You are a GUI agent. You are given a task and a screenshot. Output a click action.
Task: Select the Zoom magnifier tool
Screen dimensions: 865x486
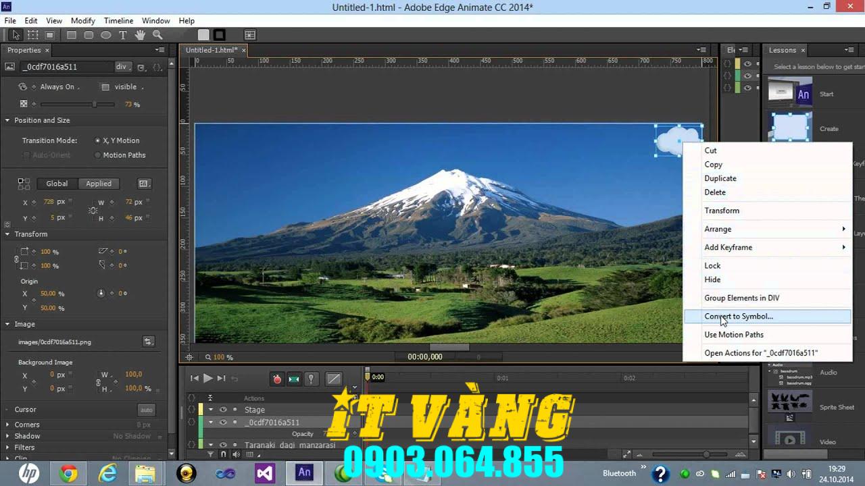tap(157, 34)
